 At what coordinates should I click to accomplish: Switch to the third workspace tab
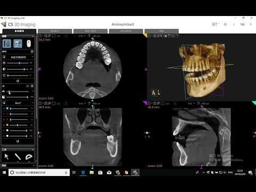tap(91, 31)
